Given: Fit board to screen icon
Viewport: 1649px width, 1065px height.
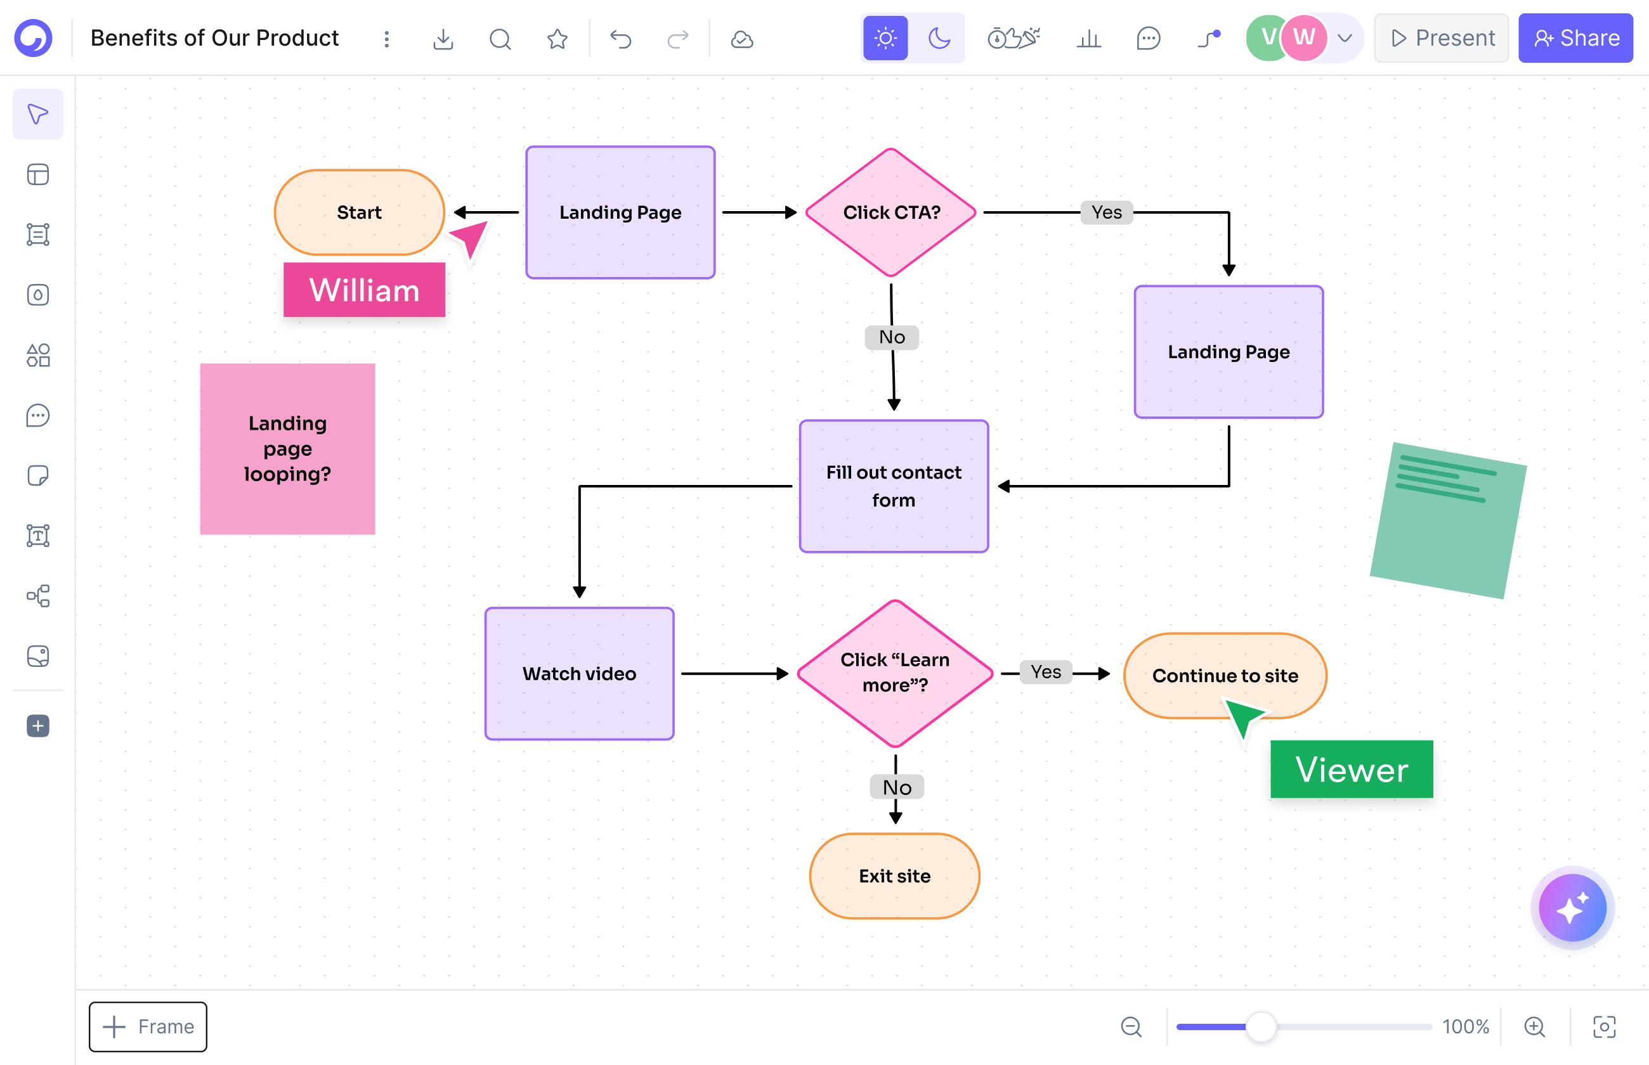Looking at the screenshot, I should coord(1604,1027).
